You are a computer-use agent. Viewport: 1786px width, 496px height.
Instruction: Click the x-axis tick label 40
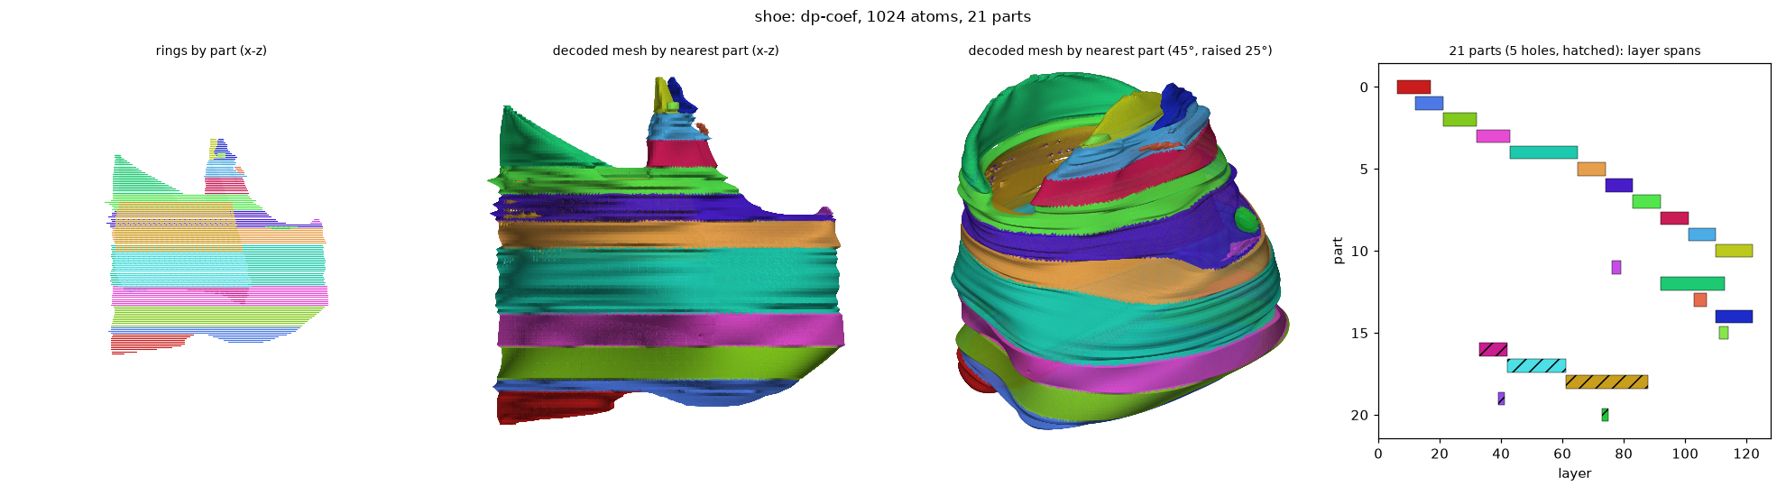[1501, 455]
